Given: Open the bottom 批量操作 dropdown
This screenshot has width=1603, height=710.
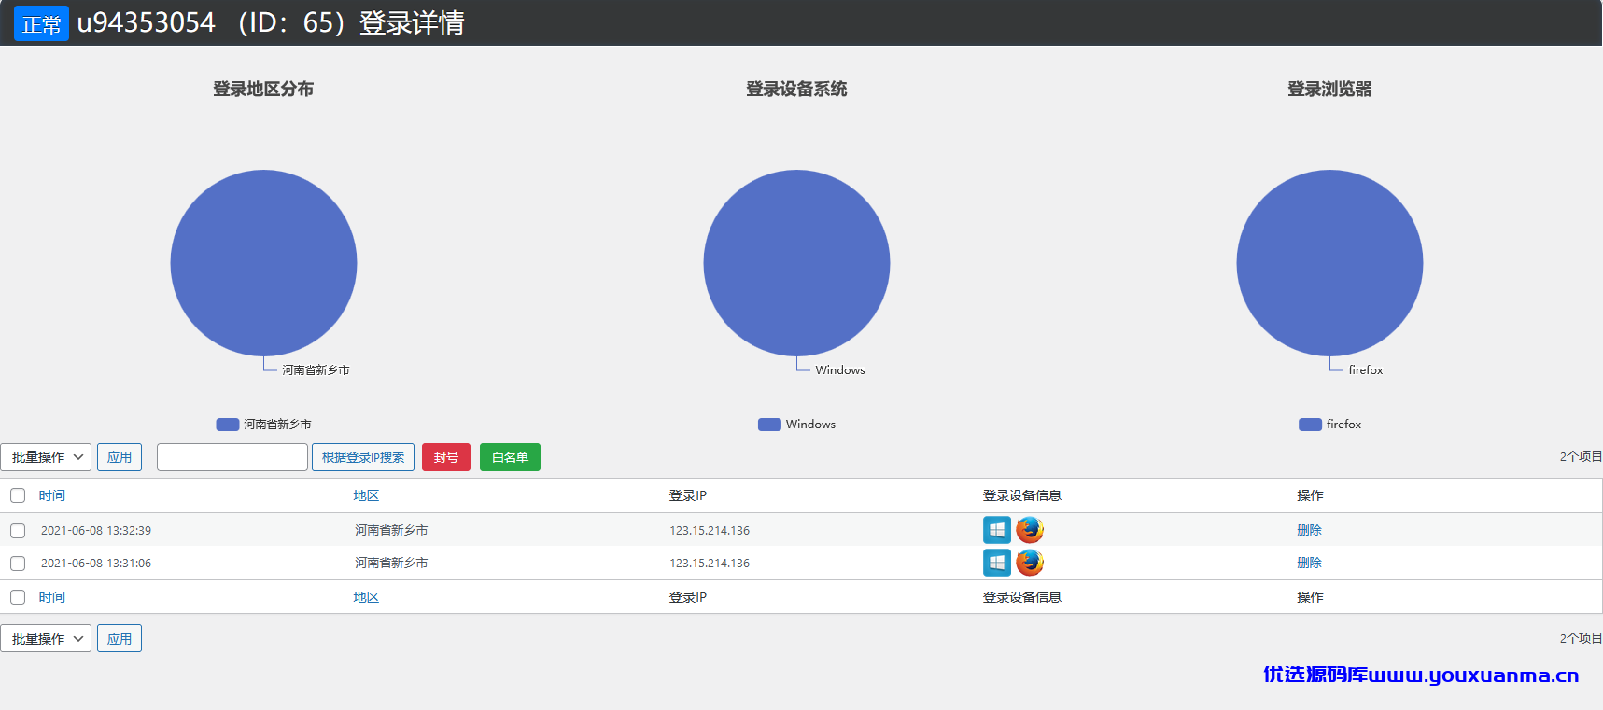Looking at the screenshot, I should coord(46,638).
